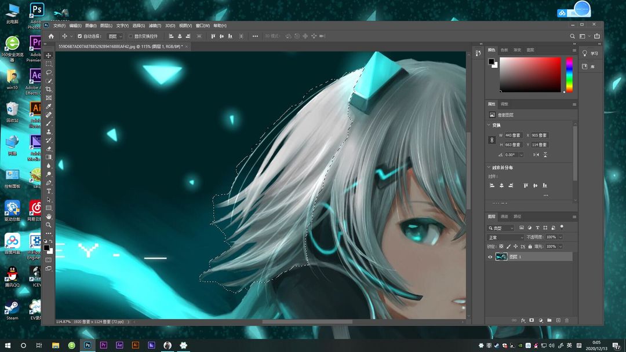This screenshot has height=352, width=626.
Task: Select the Clone Stamp tool
Action: coord(49,131)
